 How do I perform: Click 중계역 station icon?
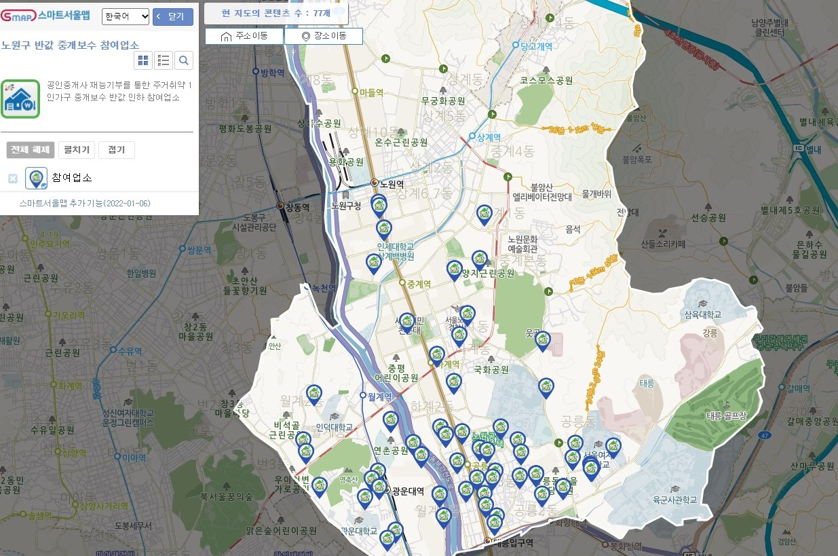[x=402, y=282]
